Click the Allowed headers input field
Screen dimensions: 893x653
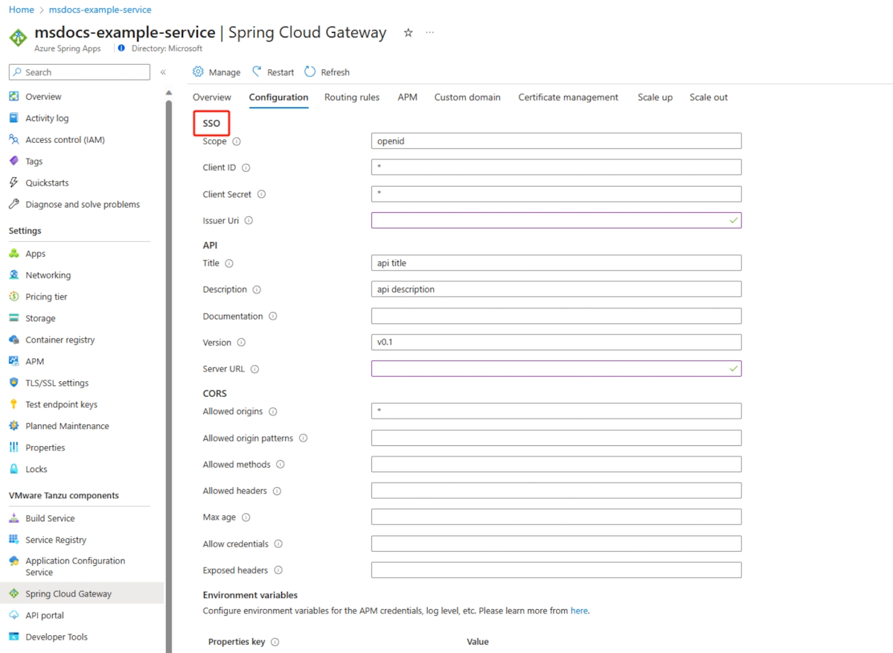pyautogui.click(x=557, y=491)
